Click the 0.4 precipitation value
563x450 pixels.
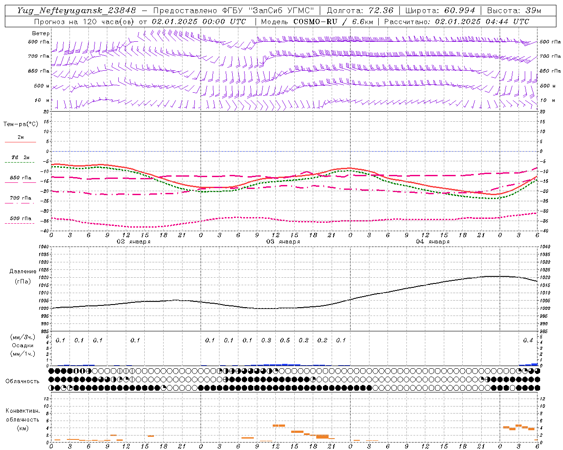coord(528,341)
